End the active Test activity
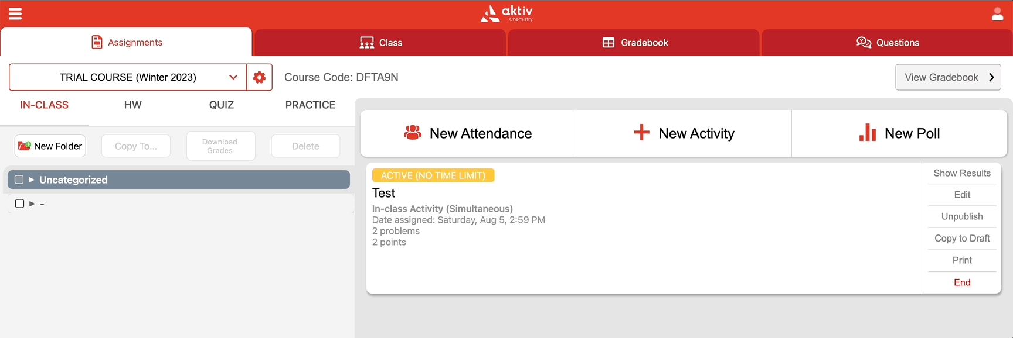 point(961,282)
